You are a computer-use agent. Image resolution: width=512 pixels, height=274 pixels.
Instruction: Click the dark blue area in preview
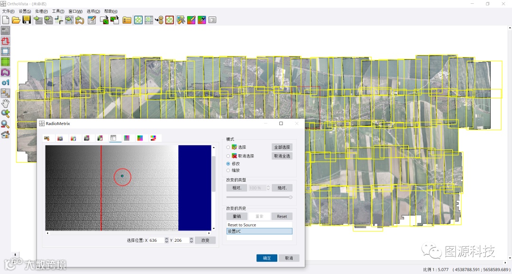pyautogui.click(x=195, y=188)
